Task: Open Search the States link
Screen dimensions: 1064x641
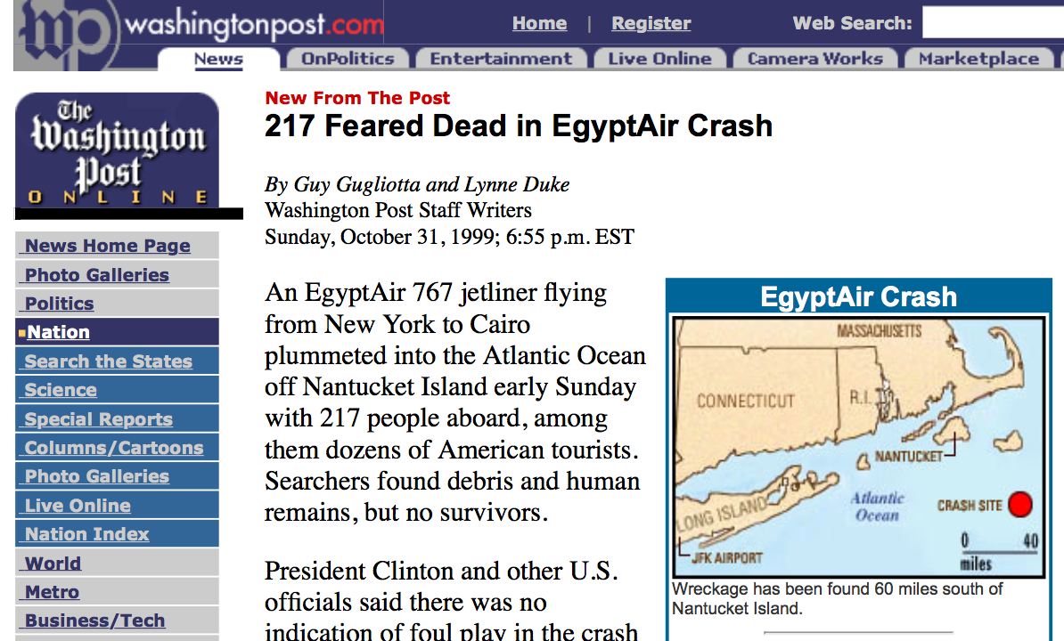Action: 109,361
